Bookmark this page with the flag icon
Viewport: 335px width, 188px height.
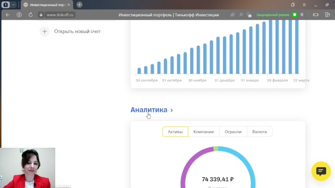click(302, 15)
